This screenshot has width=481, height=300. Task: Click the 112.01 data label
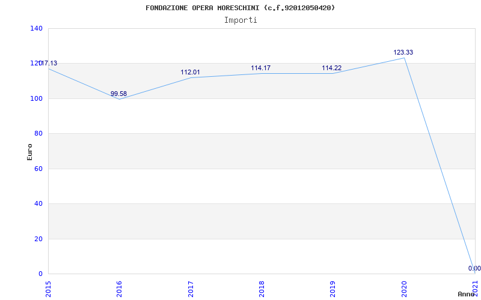pos(190,72)
